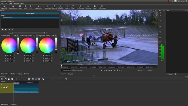Show the History panel
The width and height of the screenshot is (188, 106).
(x=67, y=7)
